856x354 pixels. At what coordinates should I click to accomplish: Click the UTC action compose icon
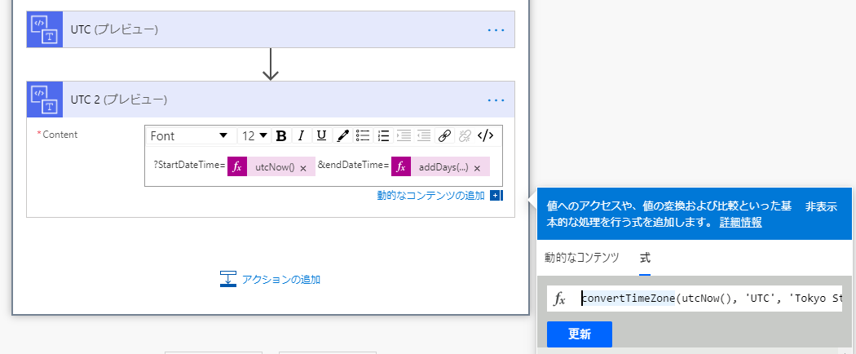[45, 29]
